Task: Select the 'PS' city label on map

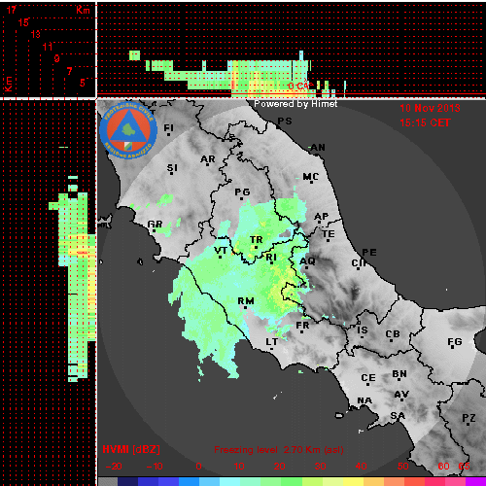Action: click(x=285, y=121)
